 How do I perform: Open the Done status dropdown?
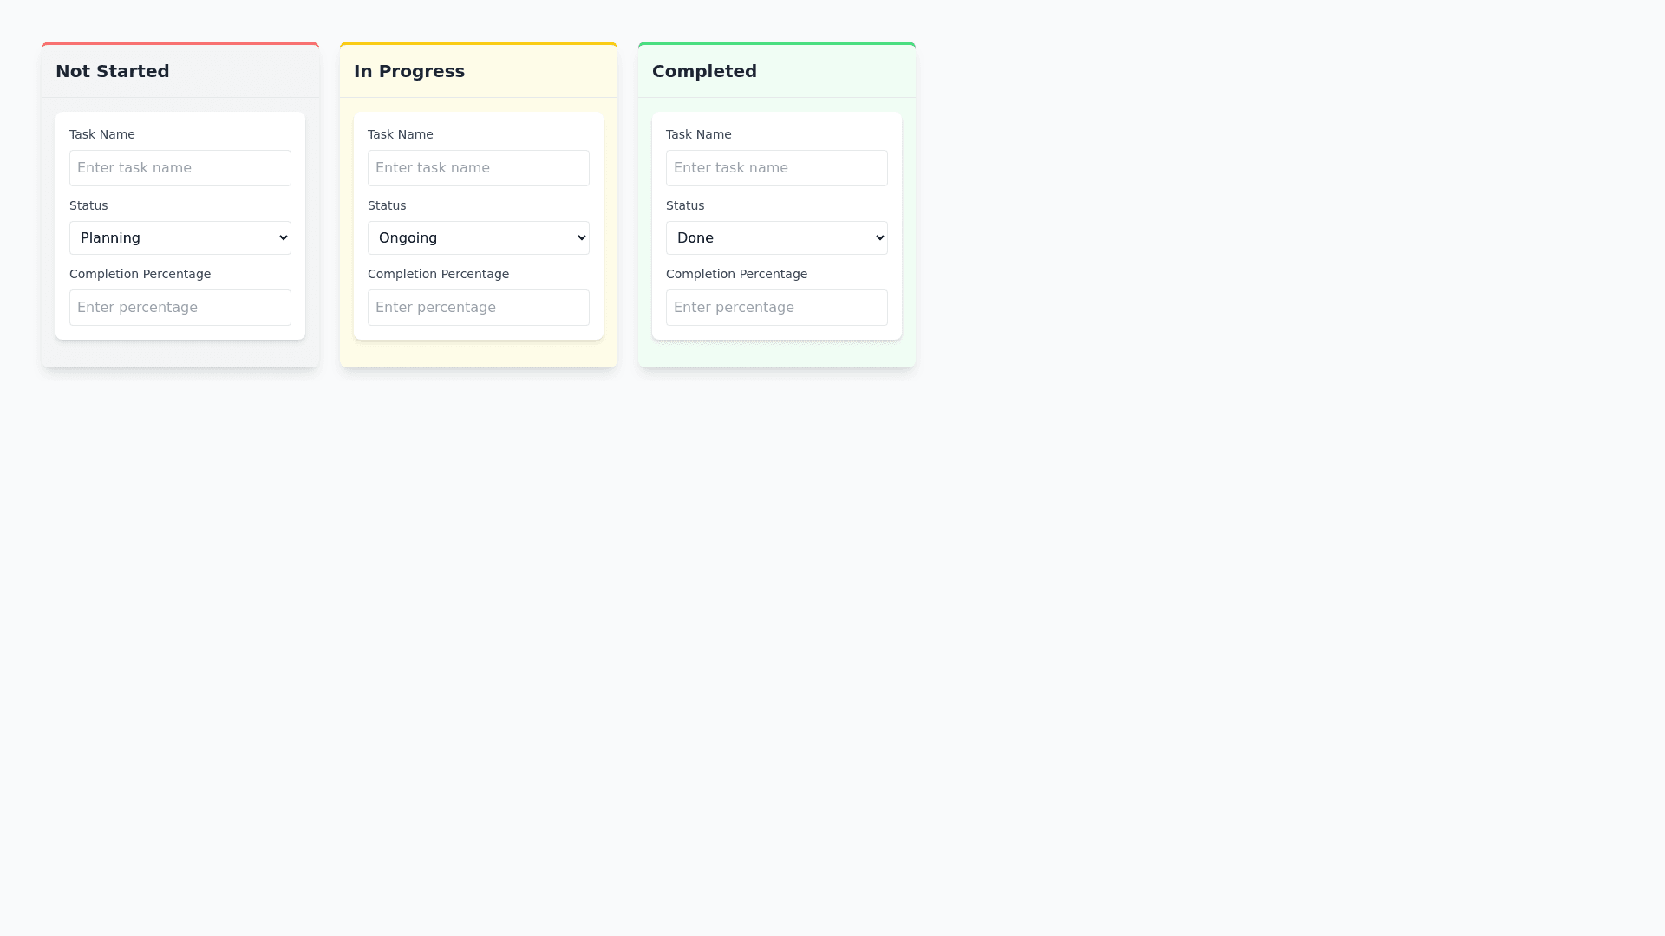point(776,237)
